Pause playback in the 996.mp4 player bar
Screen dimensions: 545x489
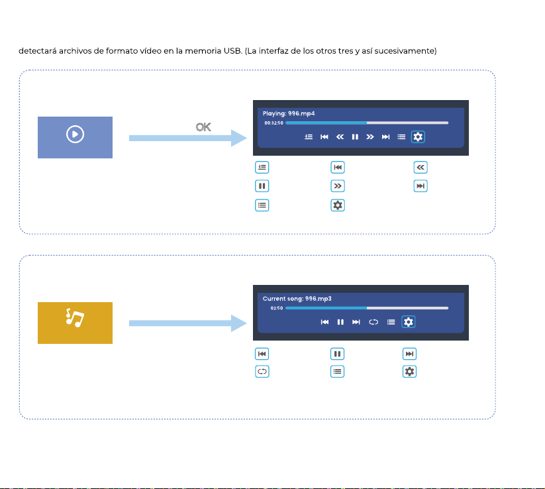355,136
